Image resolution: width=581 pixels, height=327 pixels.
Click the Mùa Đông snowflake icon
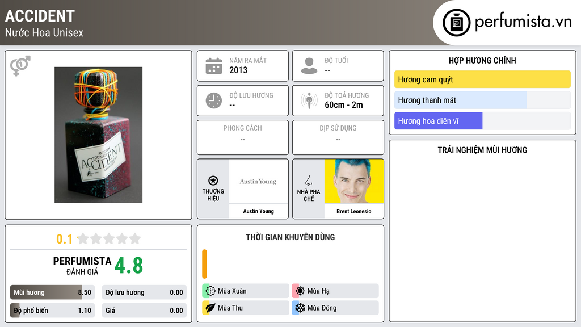tap(300, 308)
